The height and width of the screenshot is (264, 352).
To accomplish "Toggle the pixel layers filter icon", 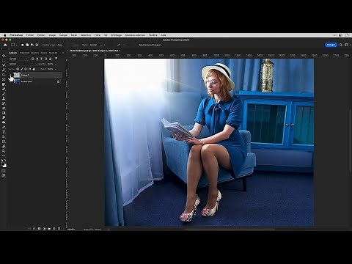I will point(32,59).
